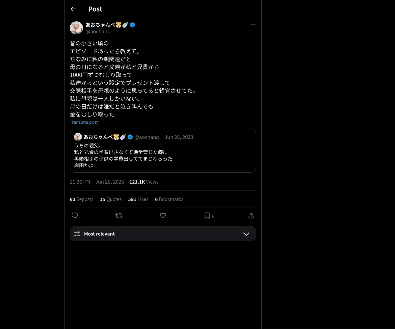Screen dimensions: 395x329
Task: Click the 11:36 PM timestamp link
Action: pyautogui.click(x=80, y=182)
